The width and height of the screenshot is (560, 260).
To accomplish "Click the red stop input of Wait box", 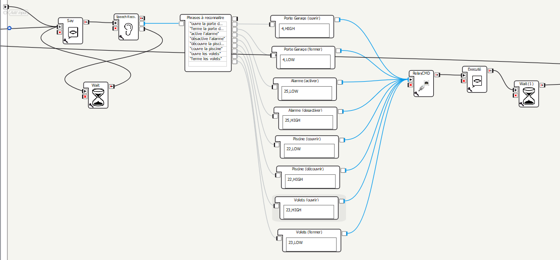I will pyautogui.click(x=85, y=97).
